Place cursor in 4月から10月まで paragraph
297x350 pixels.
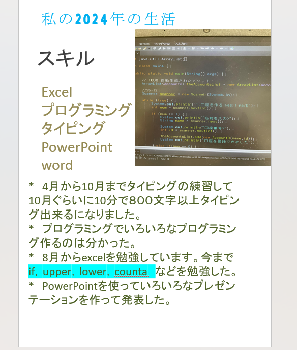pos(131,187)
